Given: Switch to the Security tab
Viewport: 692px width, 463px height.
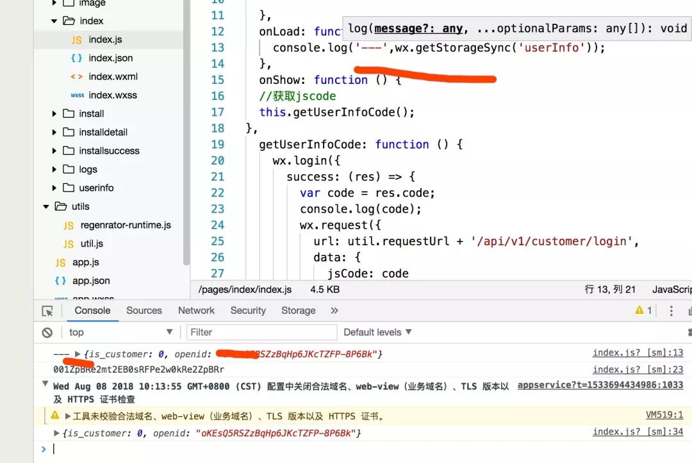Looking at the screenshot, I should 248,311.
